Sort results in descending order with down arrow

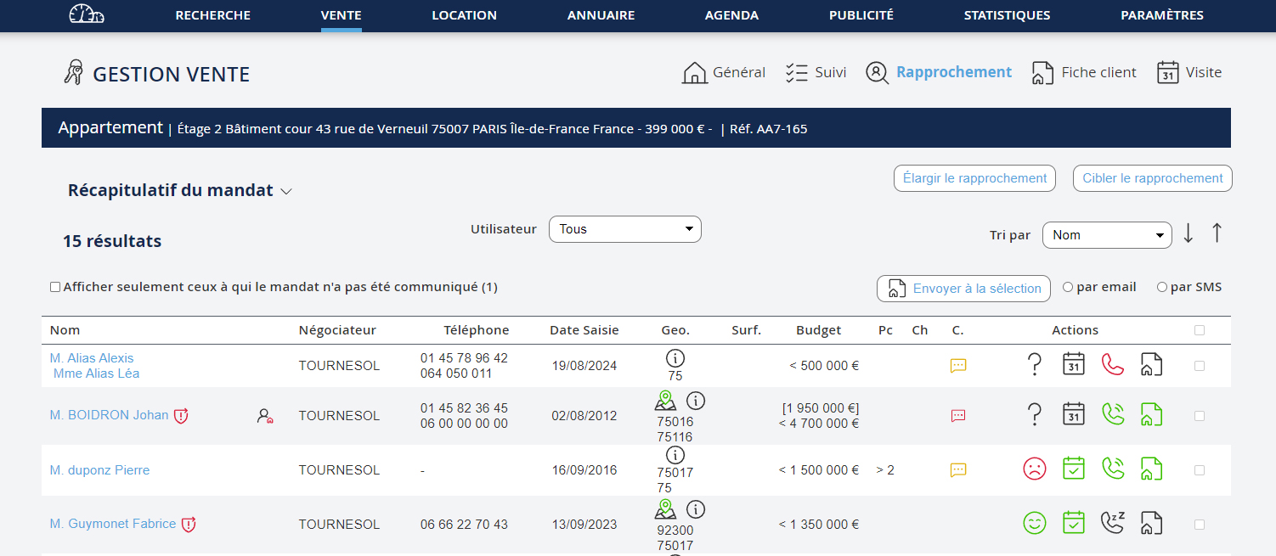point(1188,233)
